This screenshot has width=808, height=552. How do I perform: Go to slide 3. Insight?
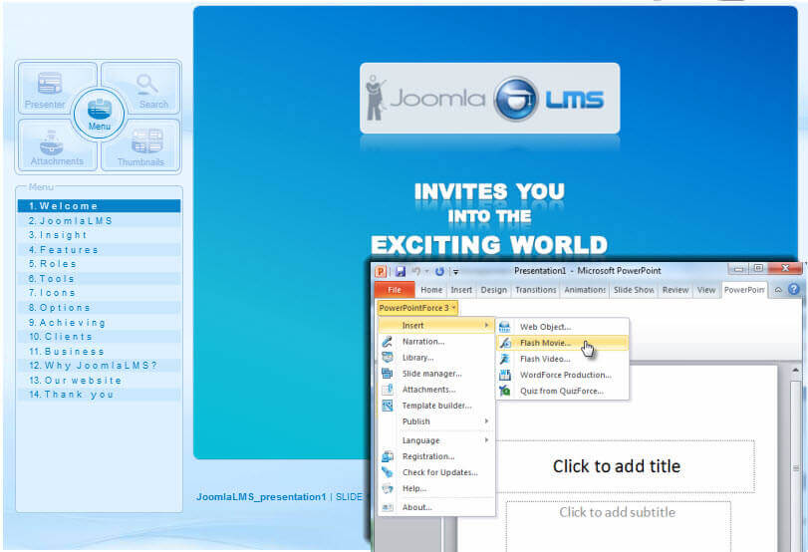[x=99, y=235]
